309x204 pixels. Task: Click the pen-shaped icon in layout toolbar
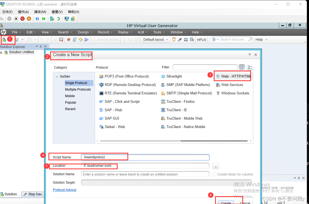[180, 40]
